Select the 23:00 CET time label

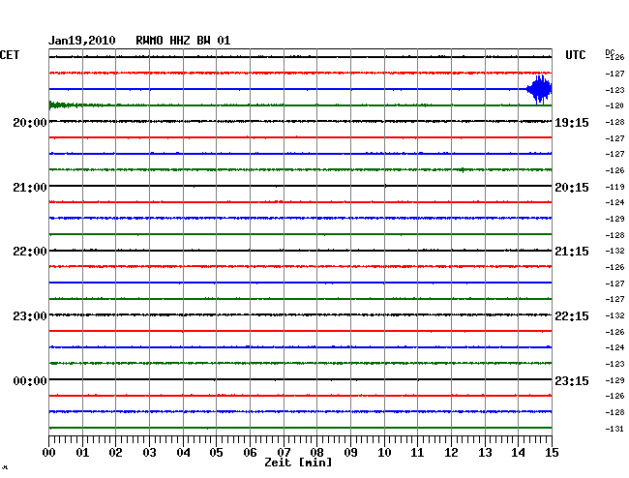point(30,316)
